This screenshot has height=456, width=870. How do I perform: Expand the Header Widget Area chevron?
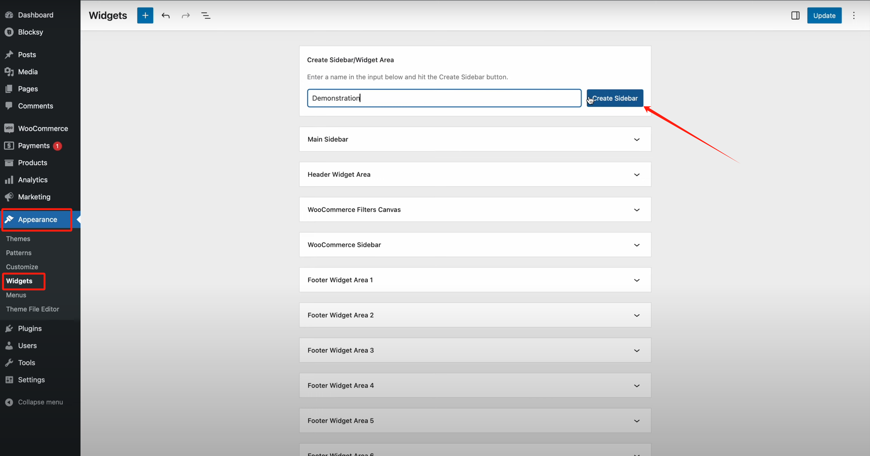pyautogui.click(x=637, y=174)
